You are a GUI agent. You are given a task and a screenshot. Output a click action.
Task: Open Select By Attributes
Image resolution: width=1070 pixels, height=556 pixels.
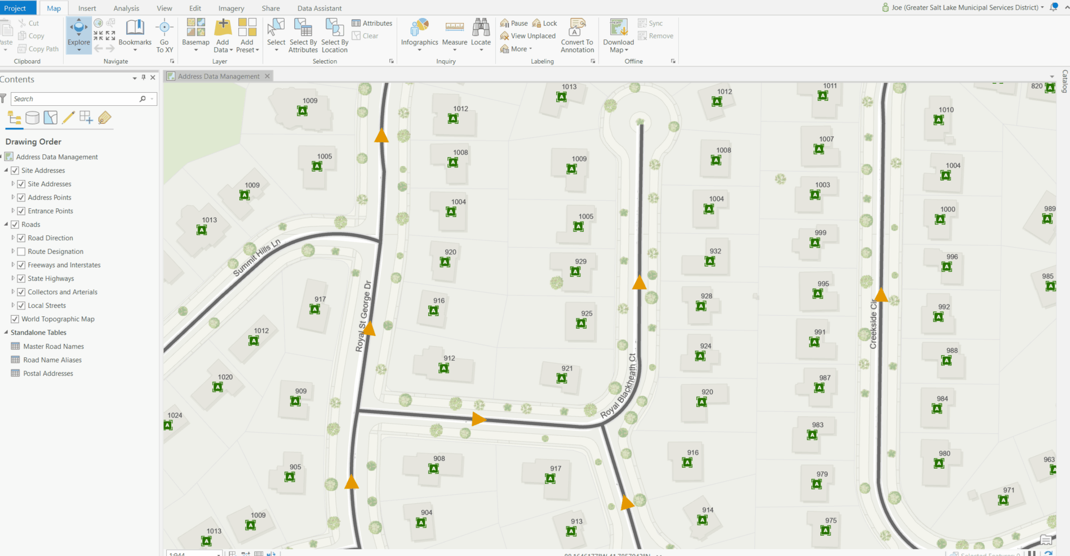tap(303, 35)
